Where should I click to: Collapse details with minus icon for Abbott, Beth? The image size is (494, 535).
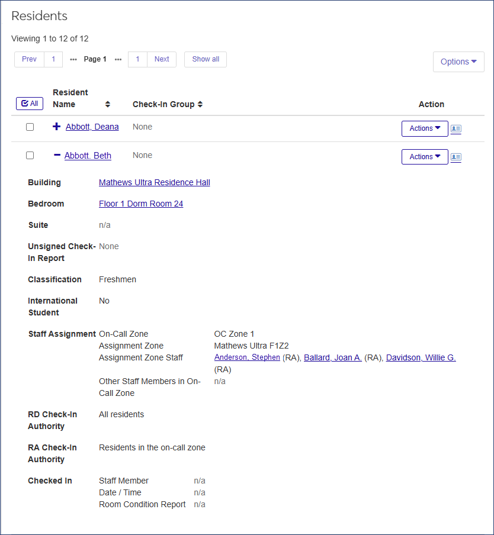57,155
